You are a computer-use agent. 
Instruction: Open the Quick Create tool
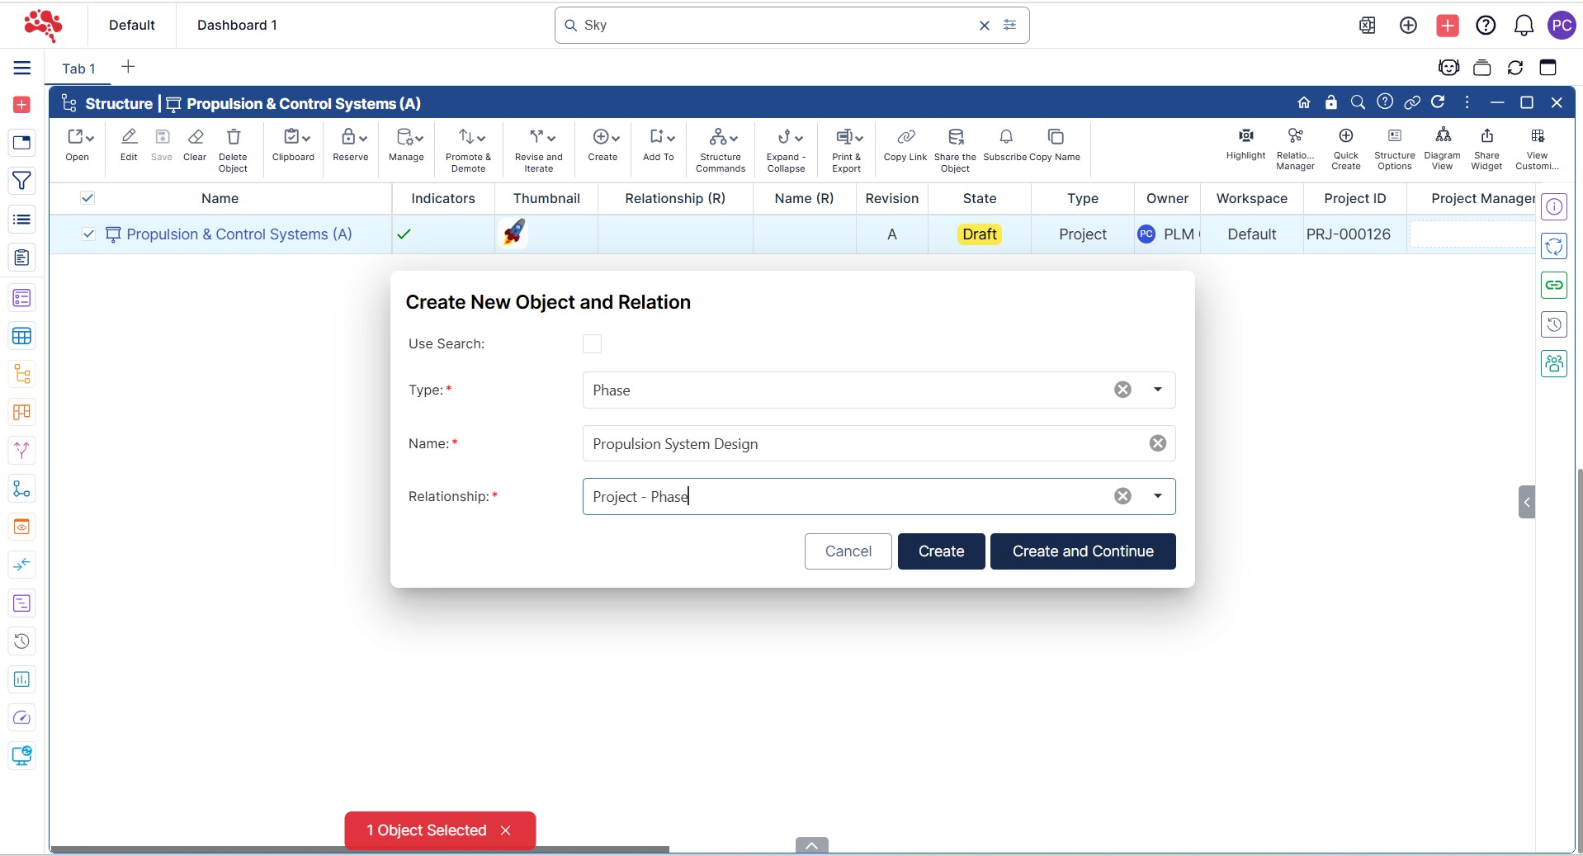click(1345, 136)
